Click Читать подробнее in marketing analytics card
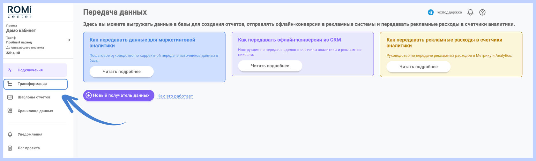 pos(122,72)
